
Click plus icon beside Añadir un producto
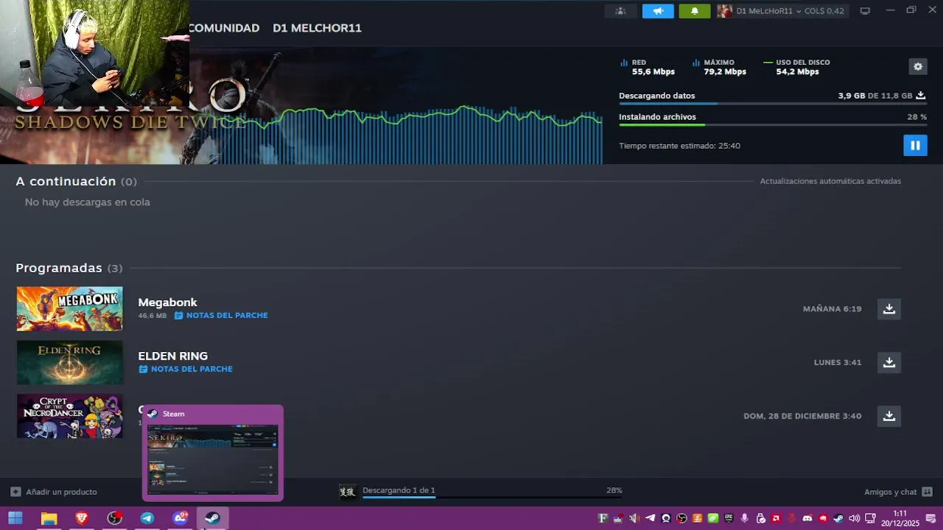tap(15, 492)
